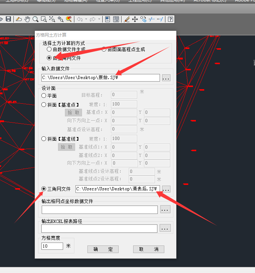This screenshot has width=255, height=273.
Task: Click the 方格宽度 input field
Action: click(52, 246)
